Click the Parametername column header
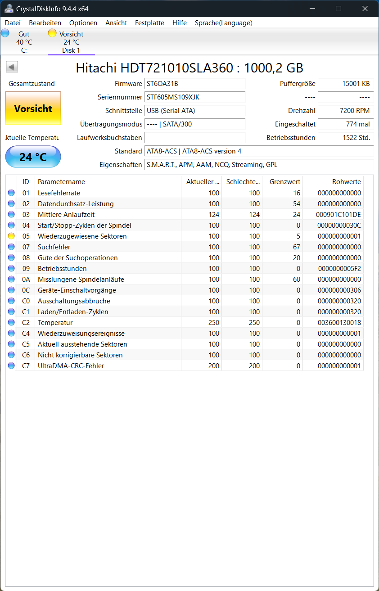The height and width of the screenshot is (591, 379). click(108, 182)
